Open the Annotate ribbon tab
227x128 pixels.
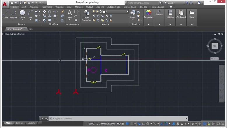tap(34, 7)
